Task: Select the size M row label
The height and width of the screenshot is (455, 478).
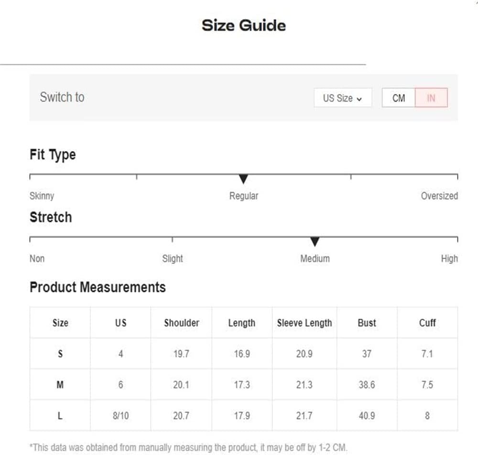Action: [60, 385]
